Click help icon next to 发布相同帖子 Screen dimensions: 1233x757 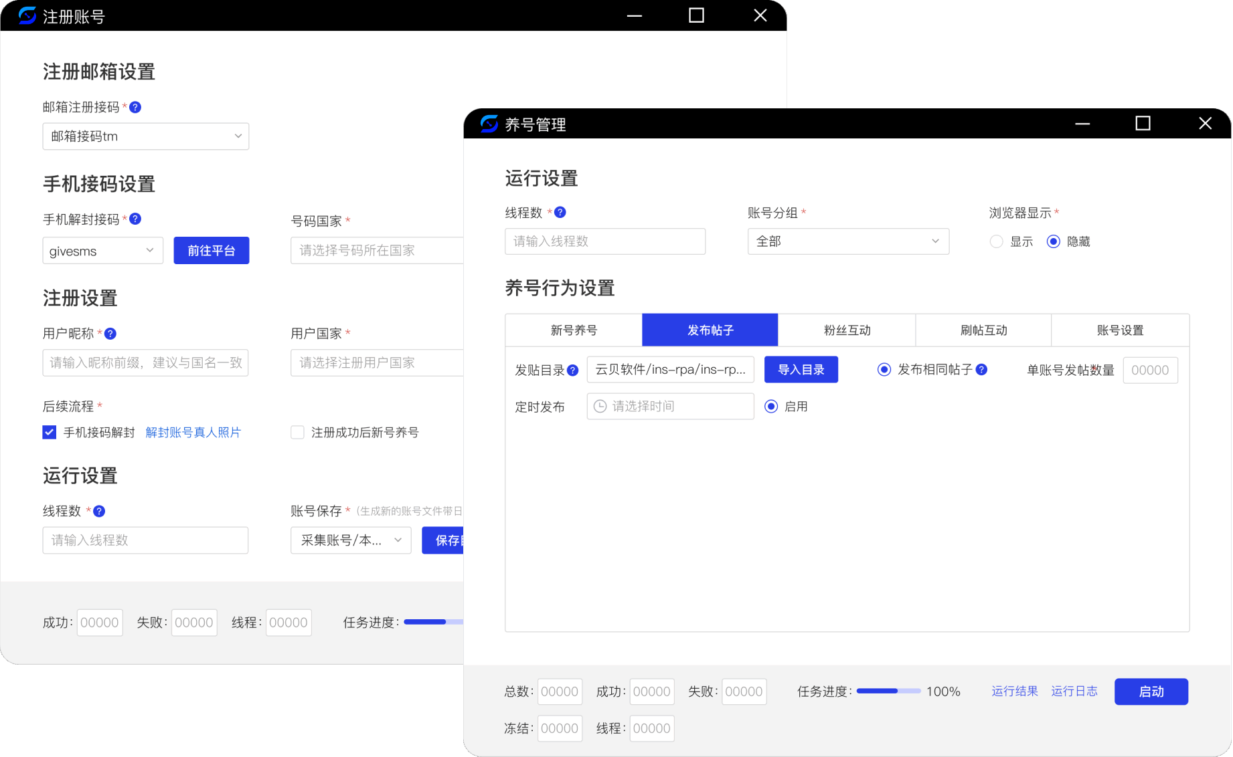tap(981, 370)
